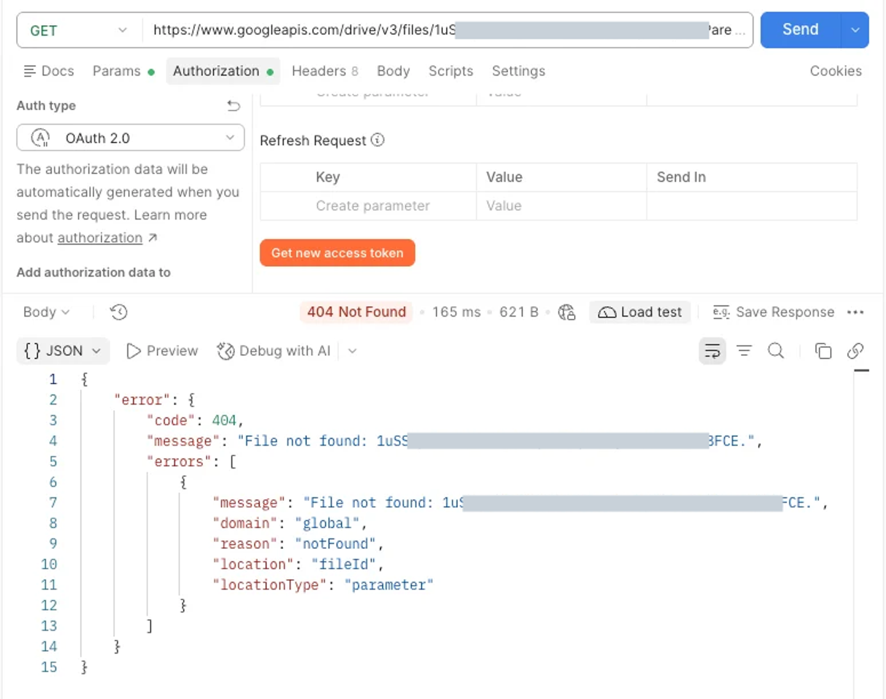Open the response history clock icon
This screenshot has height=699, width=886.
pyautogui.click(x=119, y=312)
